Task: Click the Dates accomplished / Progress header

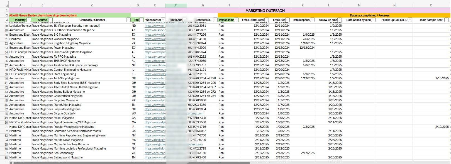Action: (369, 15)
